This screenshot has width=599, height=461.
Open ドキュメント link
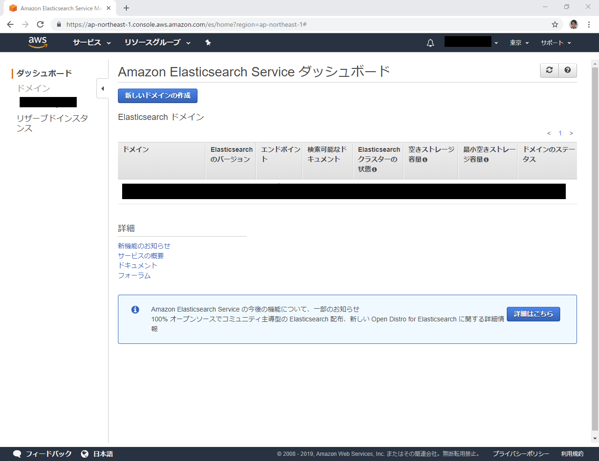click(x=138, y=266)
